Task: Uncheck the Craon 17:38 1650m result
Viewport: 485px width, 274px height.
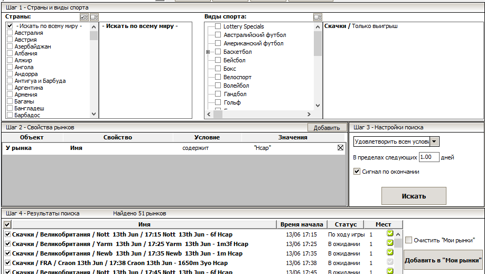Action: [8, 263]
